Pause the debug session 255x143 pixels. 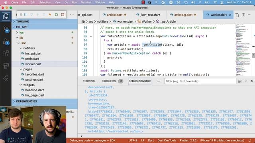click(x=25, y=15)
